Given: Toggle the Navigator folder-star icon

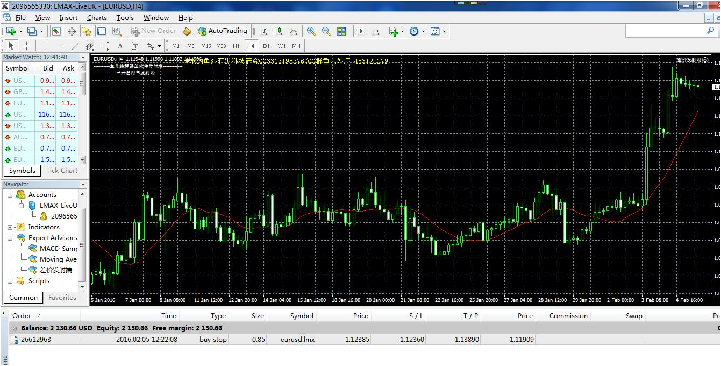Looking at the screenshot, I should point(87,31).
